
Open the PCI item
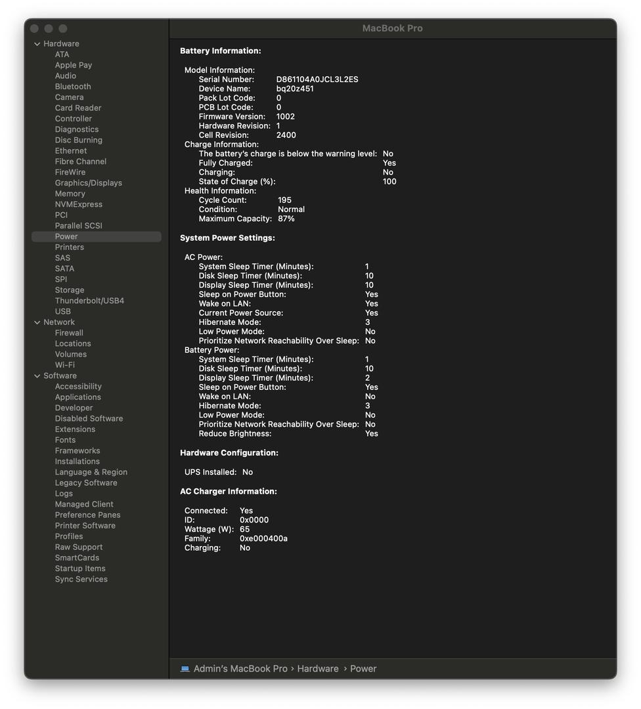pos(61,215)
